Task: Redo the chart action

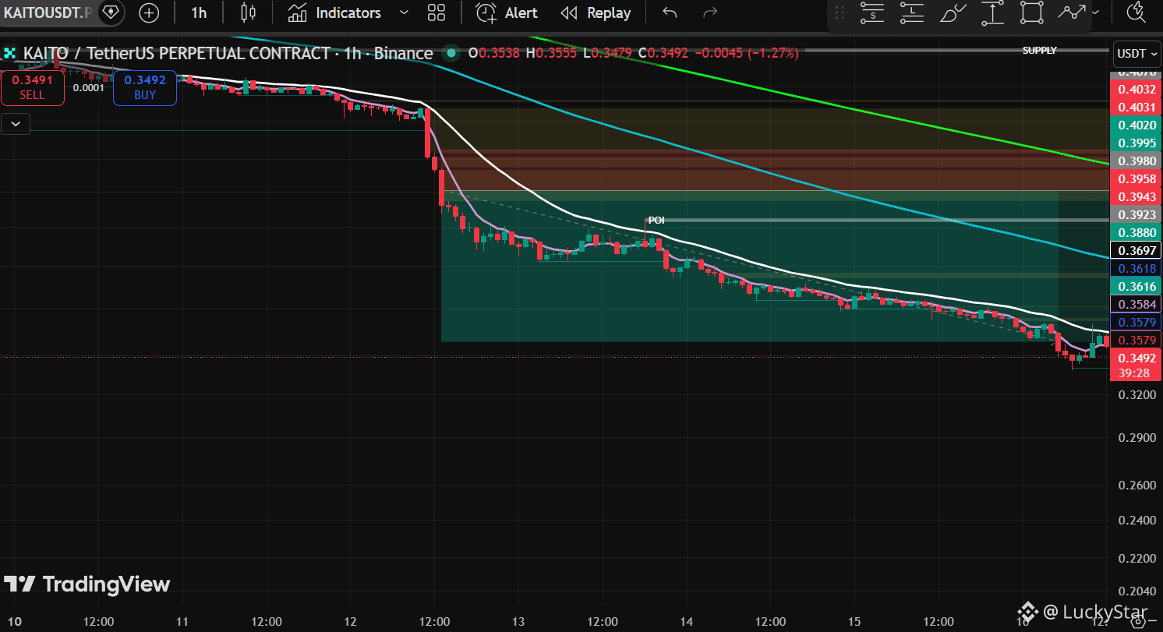Action: click(x=709, y=12)
